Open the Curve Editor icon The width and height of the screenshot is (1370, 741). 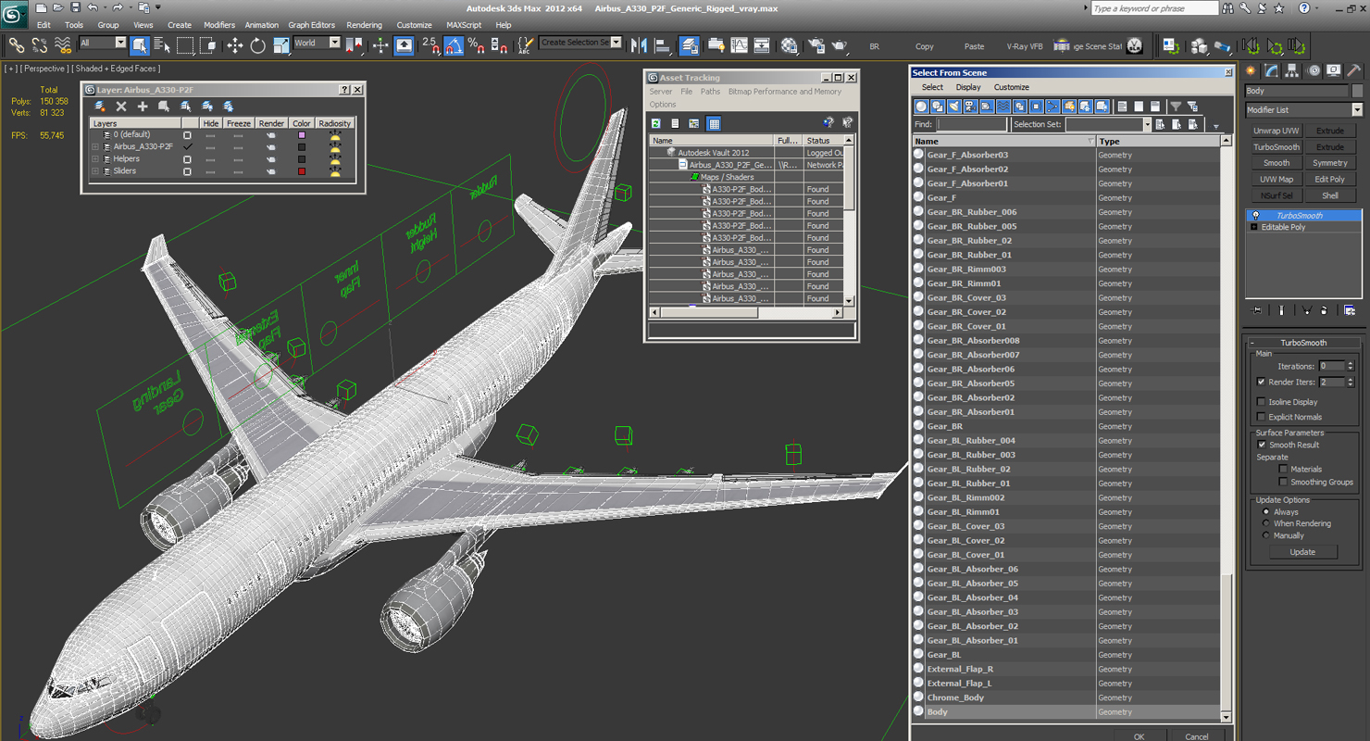739,45
